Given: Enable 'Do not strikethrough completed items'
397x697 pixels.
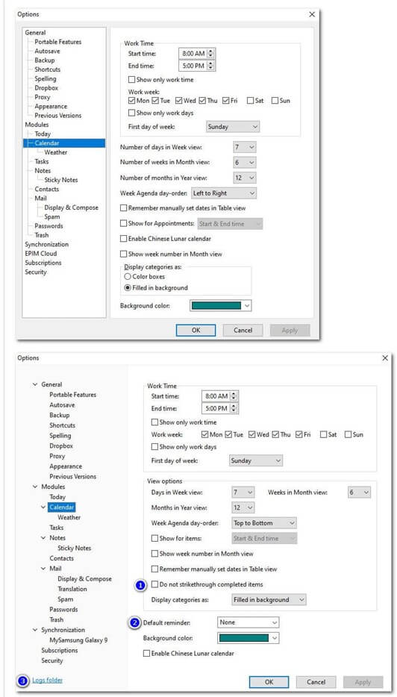Looking at the screenshot, I should (x=154, y=584).
